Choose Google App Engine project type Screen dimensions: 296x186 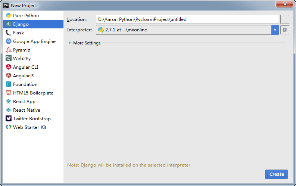point(33,41)
